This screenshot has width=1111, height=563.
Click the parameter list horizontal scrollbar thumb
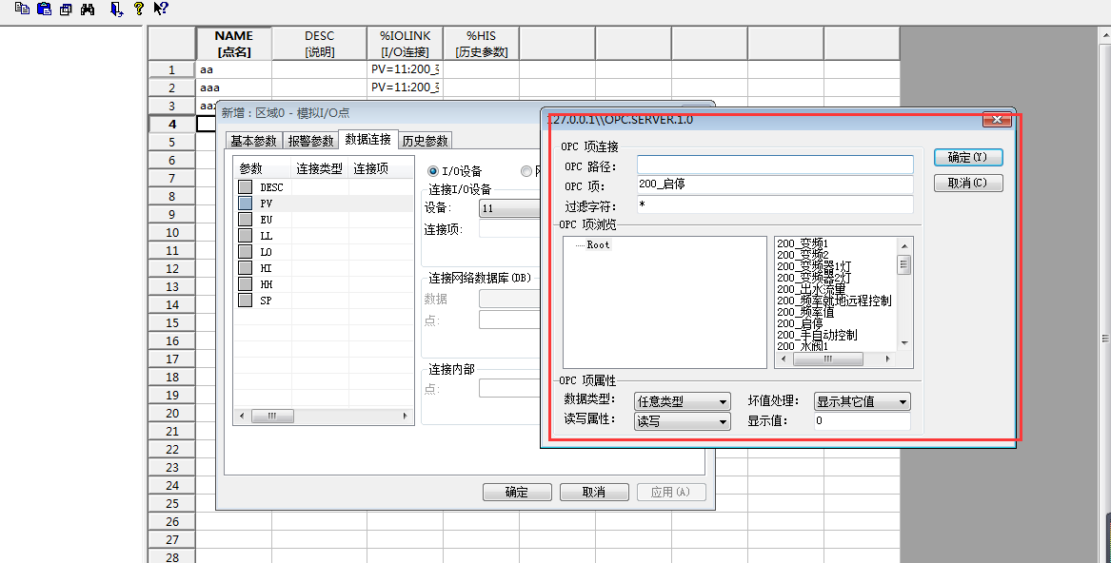272,417
